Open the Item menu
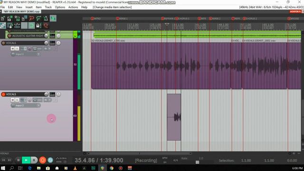 click(38, 7)
